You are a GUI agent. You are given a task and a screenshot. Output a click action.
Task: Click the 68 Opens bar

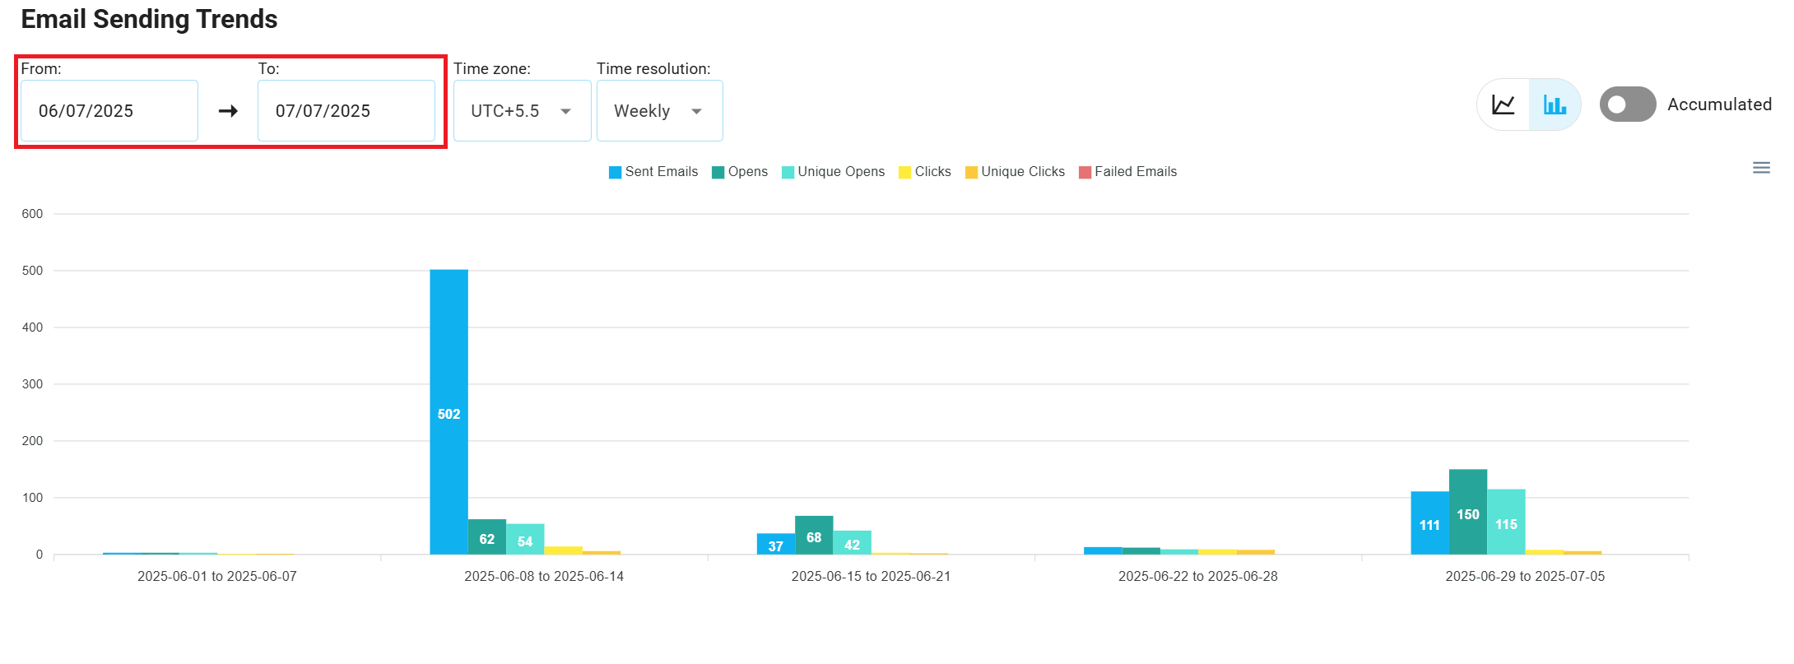(814, 535)
